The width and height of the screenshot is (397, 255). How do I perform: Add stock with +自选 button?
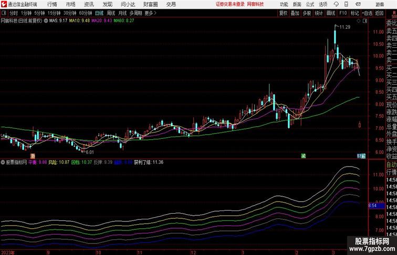pyautogui.click(x=367, y=13)
